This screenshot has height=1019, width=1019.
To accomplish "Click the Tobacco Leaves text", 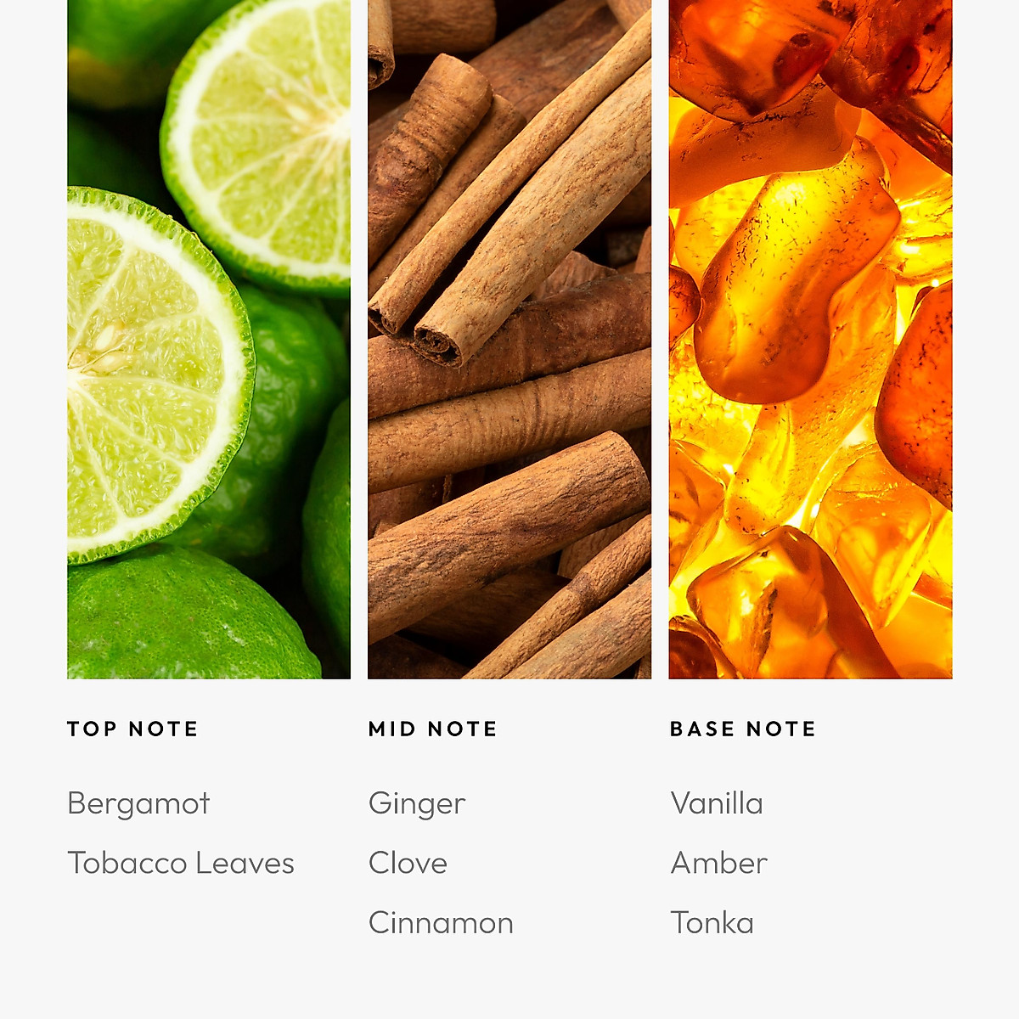I will 181,863.
